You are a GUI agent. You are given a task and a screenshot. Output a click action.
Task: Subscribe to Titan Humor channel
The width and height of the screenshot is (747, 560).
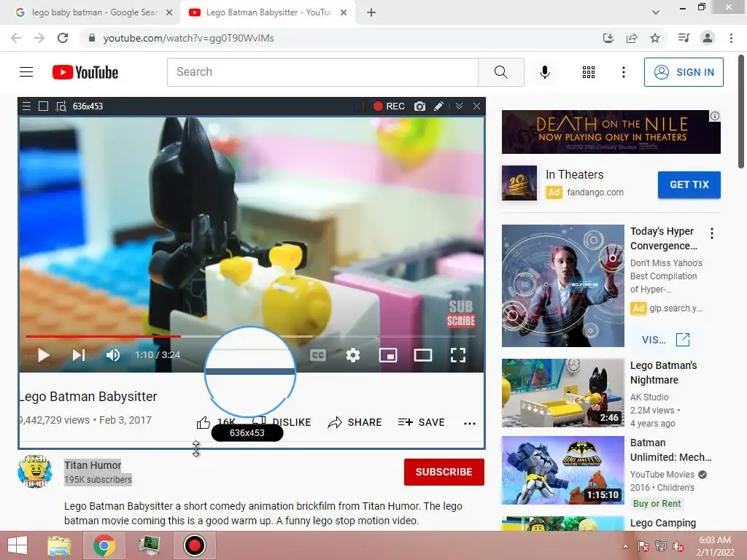coord(444,472)
